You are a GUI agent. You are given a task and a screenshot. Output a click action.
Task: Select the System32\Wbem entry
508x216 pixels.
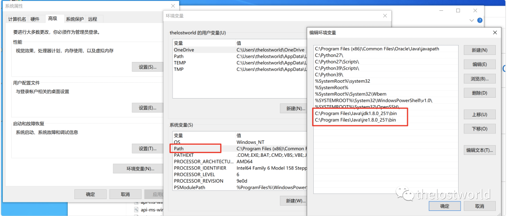(x=386, y=94)
